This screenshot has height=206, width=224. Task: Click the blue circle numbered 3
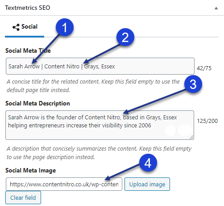point(193,84)
